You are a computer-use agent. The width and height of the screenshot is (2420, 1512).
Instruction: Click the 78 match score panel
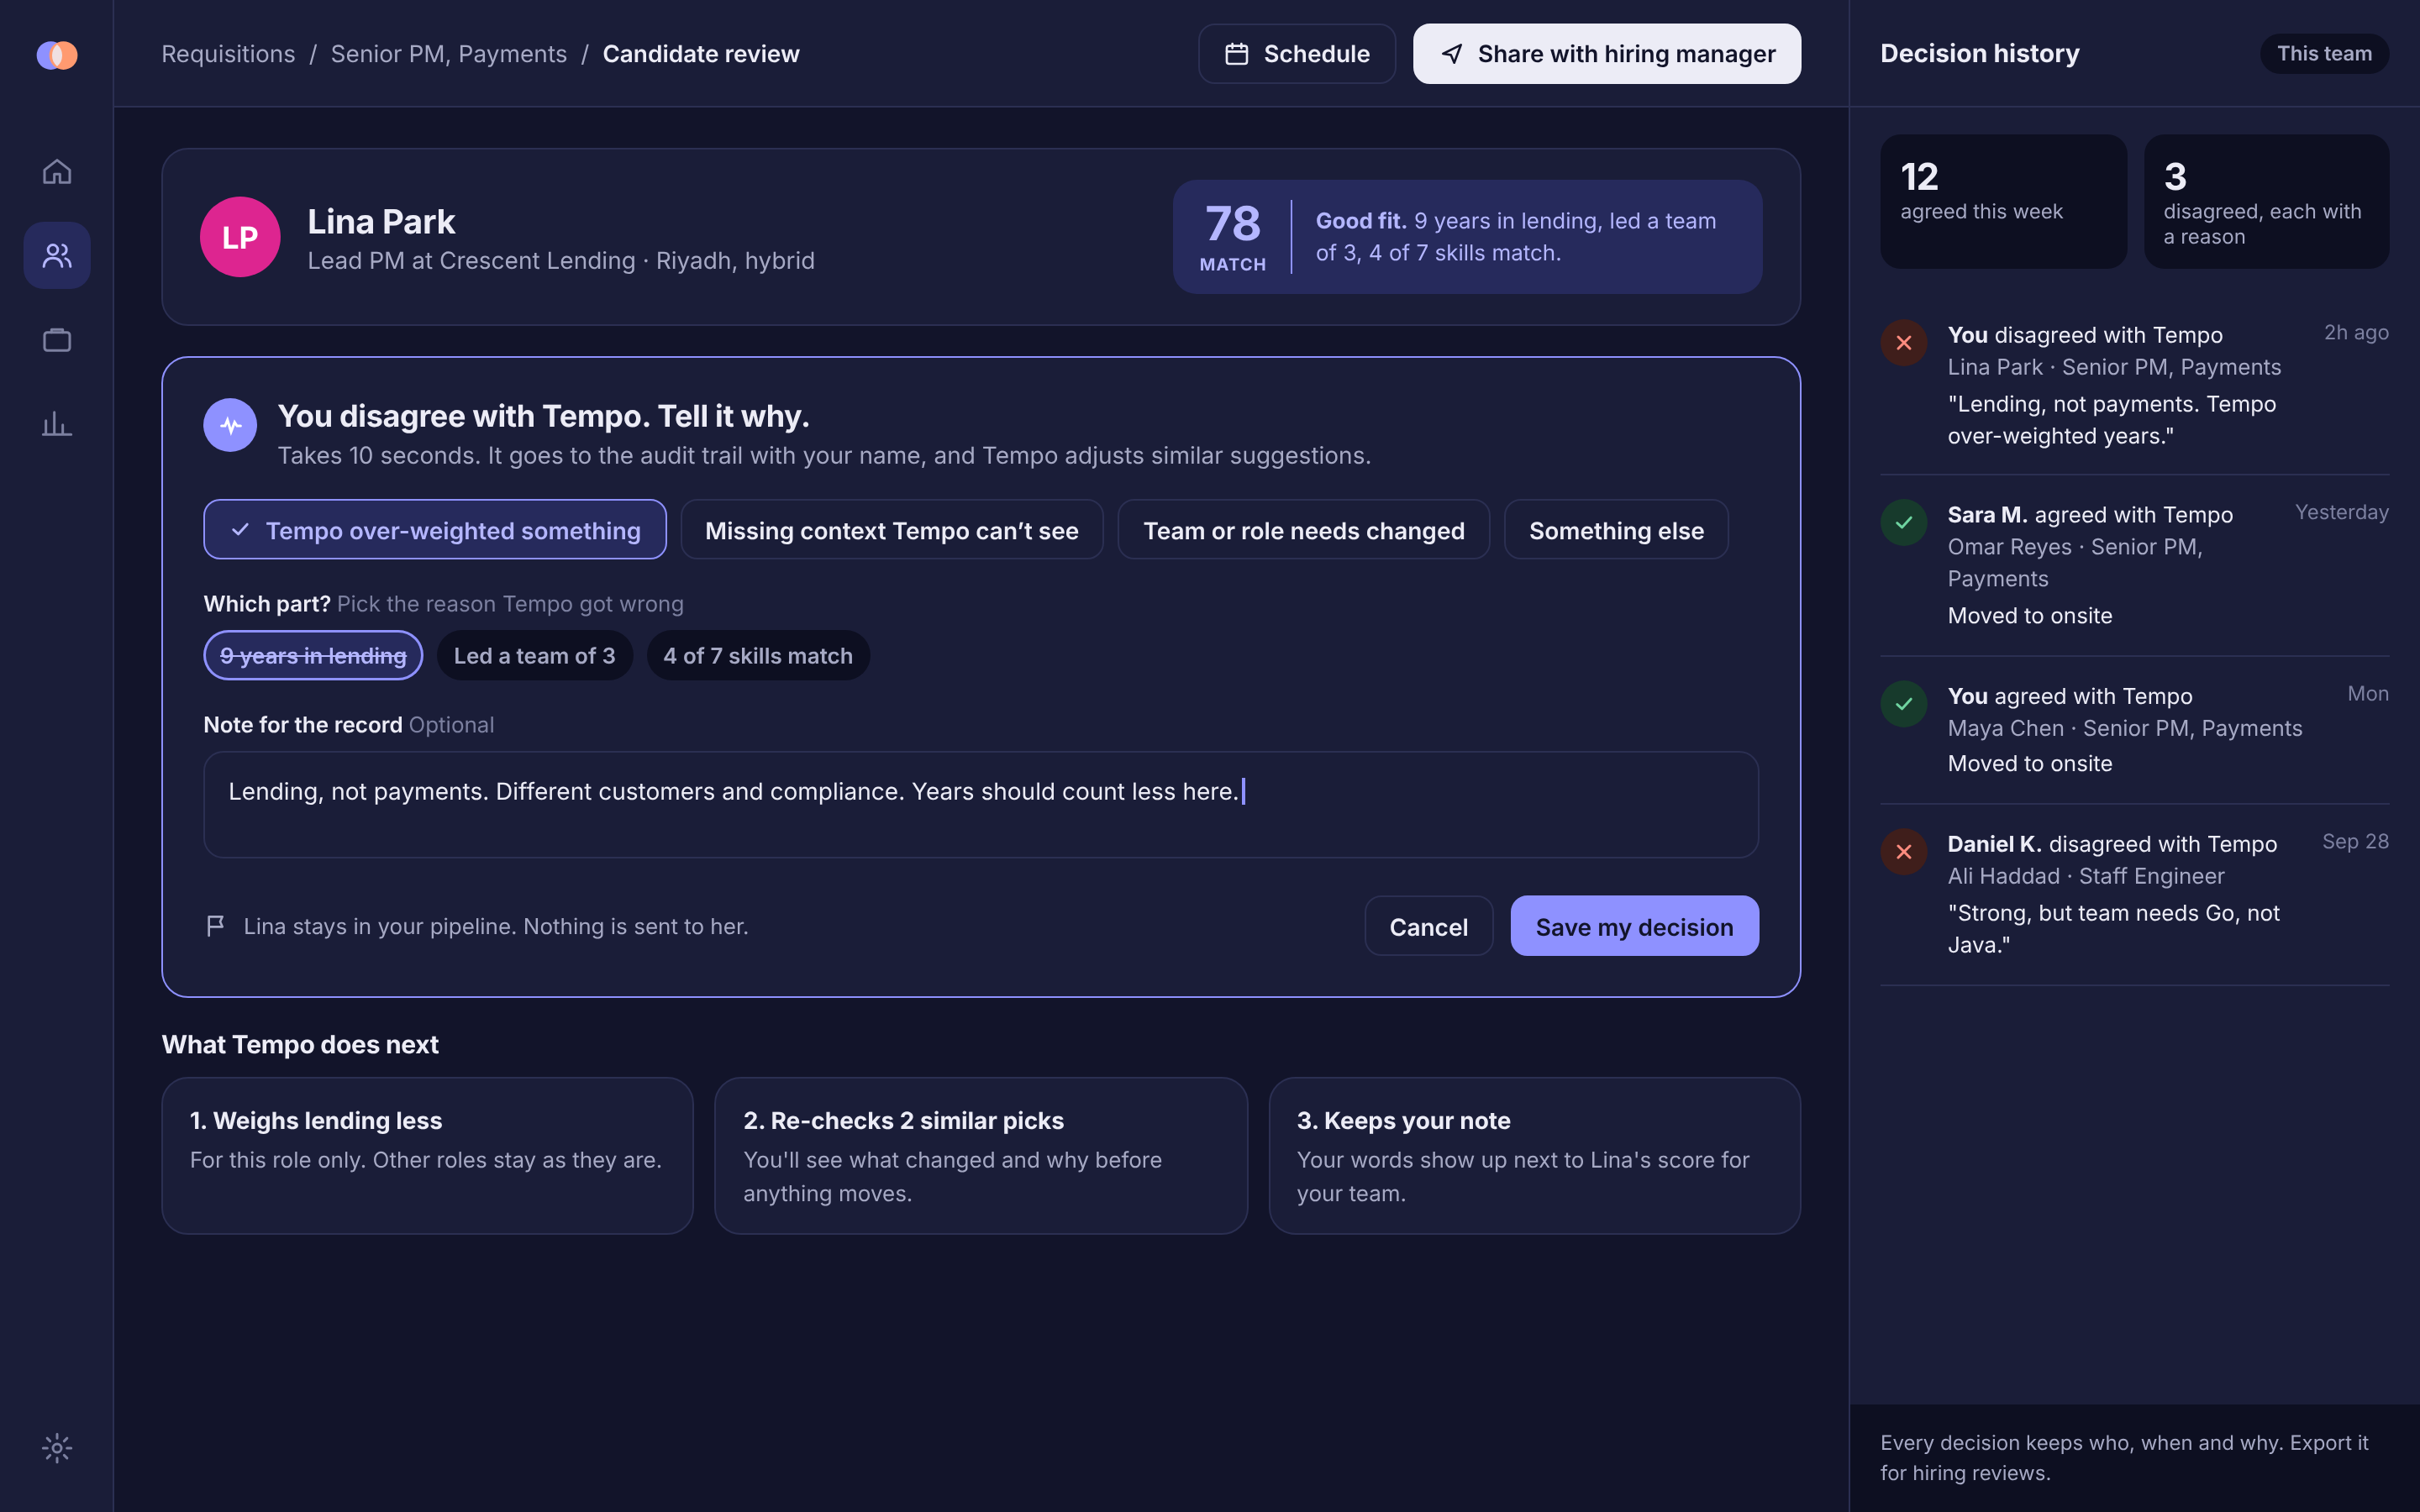point(1467,237)
